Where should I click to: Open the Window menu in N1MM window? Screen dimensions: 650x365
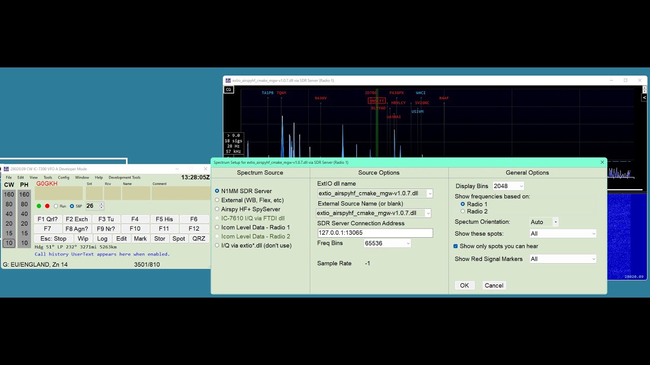click(x=82, y=177)
